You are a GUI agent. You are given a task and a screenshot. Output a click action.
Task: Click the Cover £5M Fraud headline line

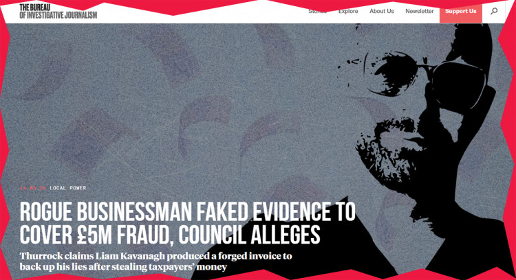tap(170, 235)
